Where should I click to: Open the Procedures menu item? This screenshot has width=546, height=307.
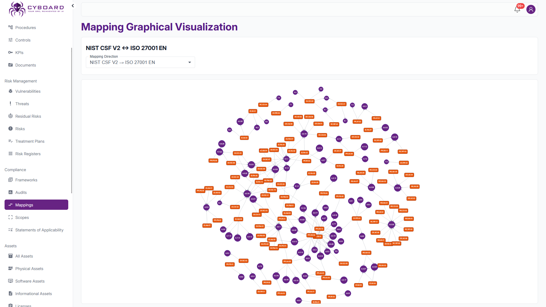26,28
